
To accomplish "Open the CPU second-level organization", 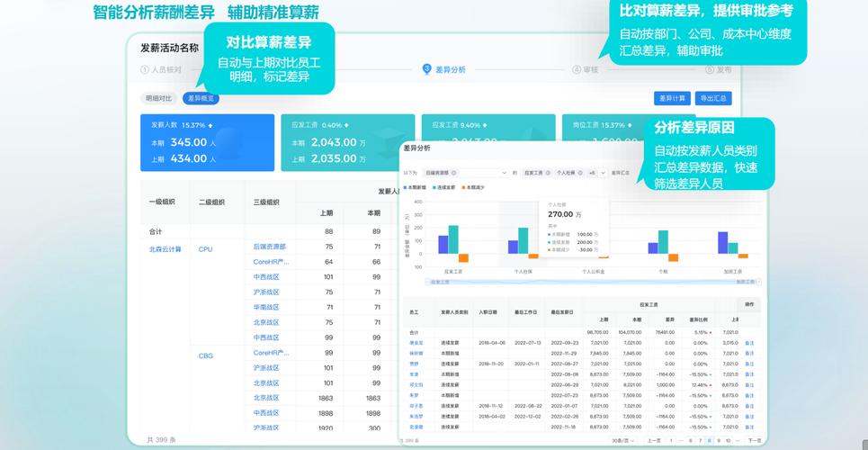I will pos(205,249).
